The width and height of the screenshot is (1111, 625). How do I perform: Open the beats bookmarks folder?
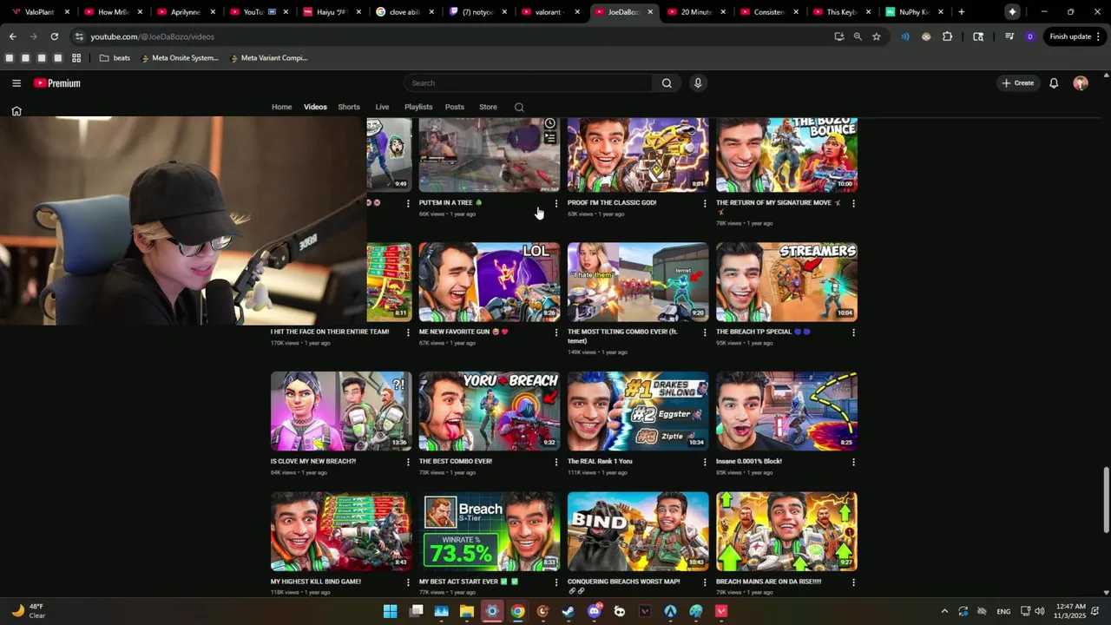115,58
